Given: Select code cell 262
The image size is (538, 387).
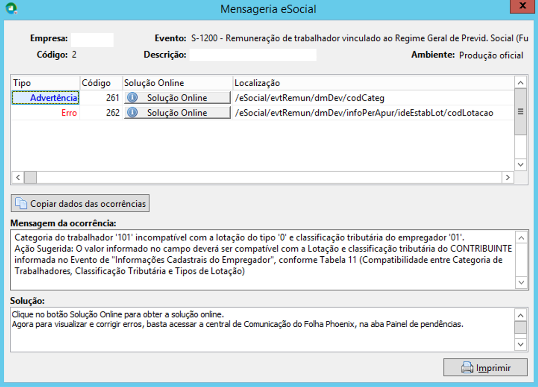Looking at the screenshot, I should (101, 113).
